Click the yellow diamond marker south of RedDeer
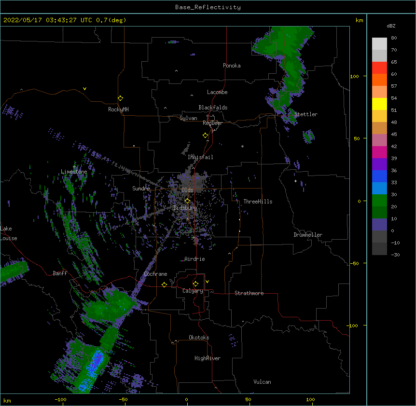Screen dimensions: 416x406 [x=206, y=135]
